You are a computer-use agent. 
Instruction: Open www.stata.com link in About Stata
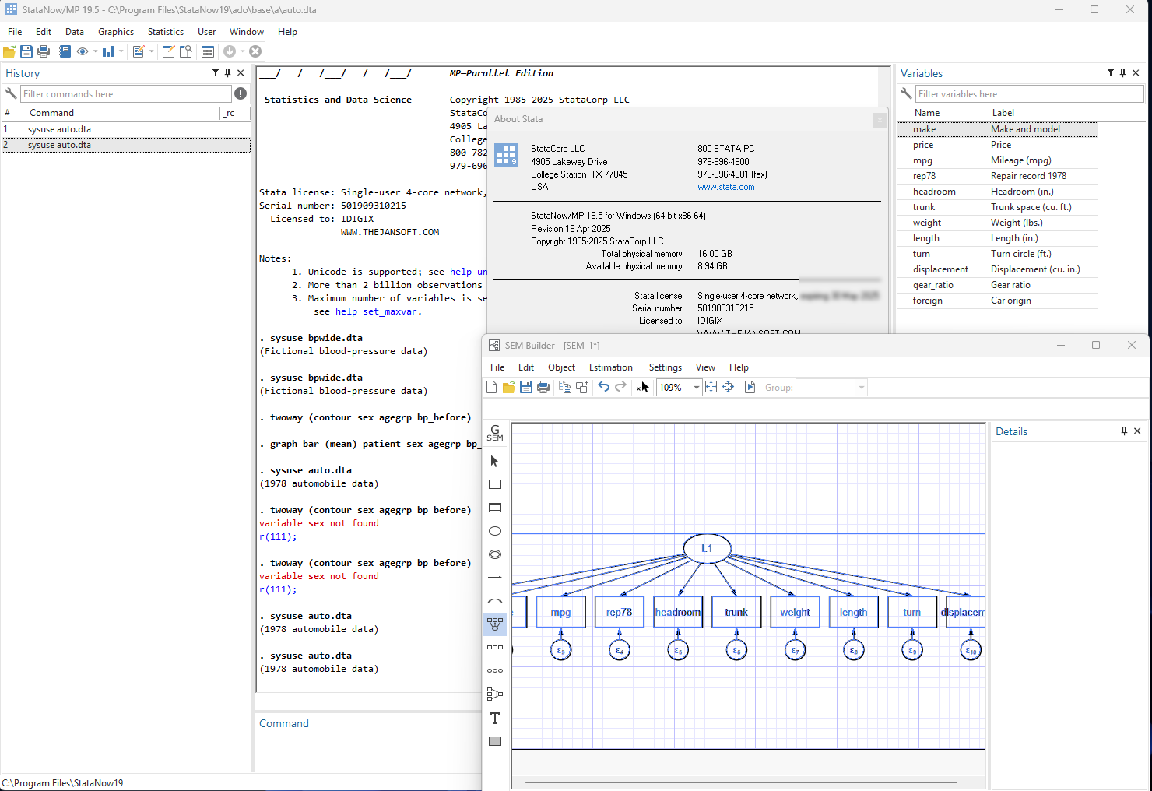[726, 187]
